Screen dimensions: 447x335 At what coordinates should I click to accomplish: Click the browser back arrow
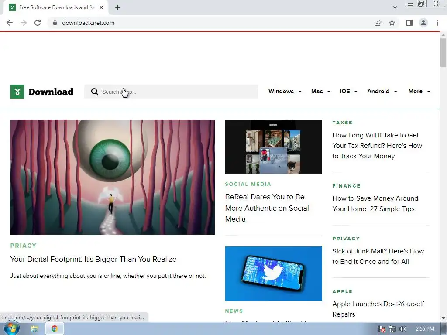tap(10, 23)
